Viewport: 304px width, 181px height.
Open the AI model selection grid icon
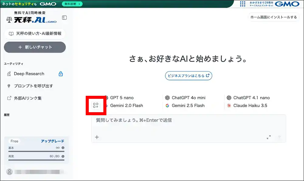tap(96, 106)
